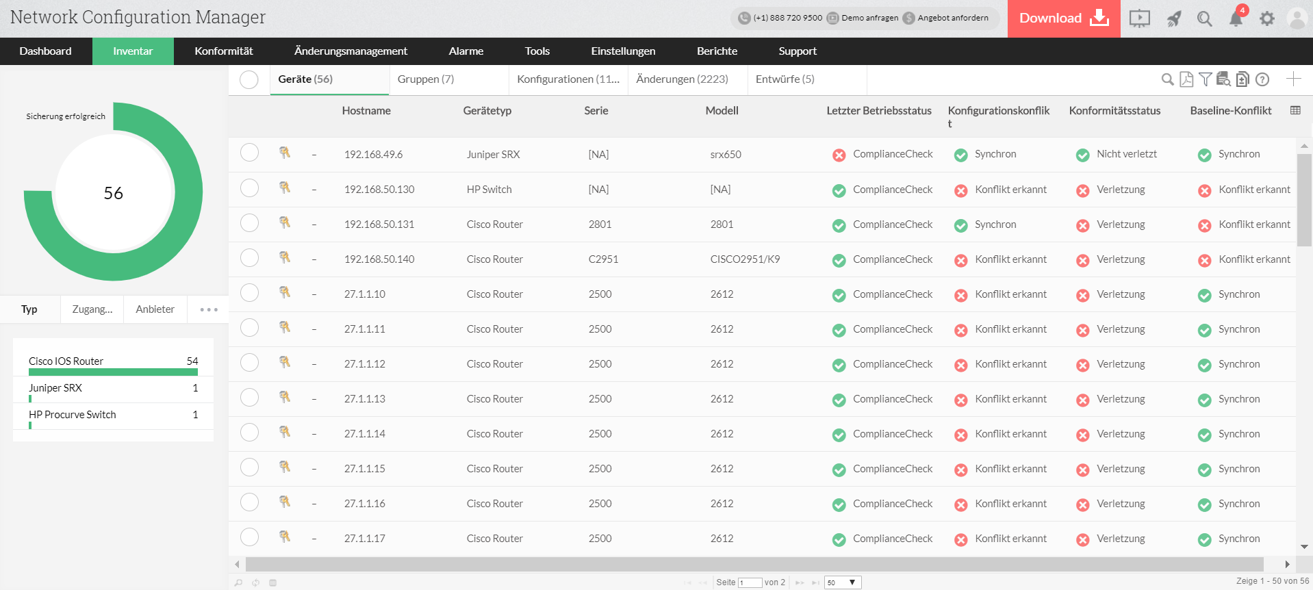This screenshot has width=1313, height=590.
Task: Go to next page arrow in pager
Action: [x=799, y=582]
